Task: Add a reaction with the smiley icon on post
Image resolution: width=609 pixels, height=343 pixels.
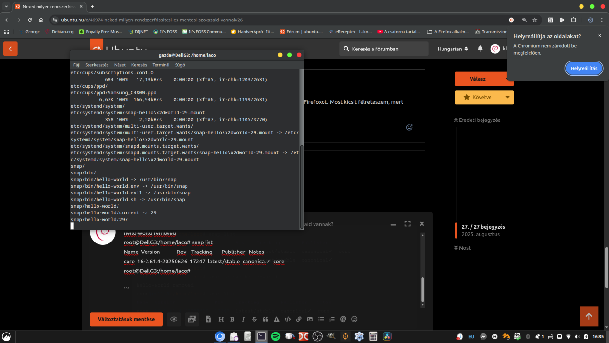Action: (409, 127)
